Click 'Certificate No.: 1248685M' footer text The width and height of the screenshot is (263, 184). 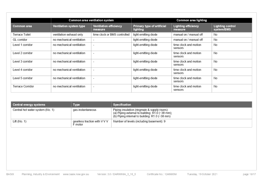coord(162,174)
